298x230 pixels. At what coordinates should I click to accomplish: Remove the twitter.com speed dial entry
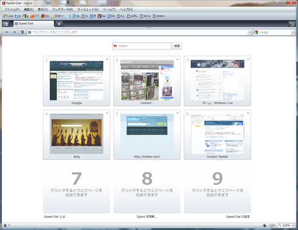coord(178,113)
